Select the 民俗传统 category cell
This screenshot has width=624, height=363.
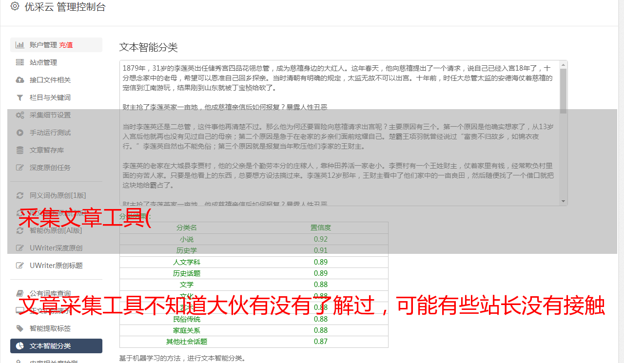[x=187, y=319]
